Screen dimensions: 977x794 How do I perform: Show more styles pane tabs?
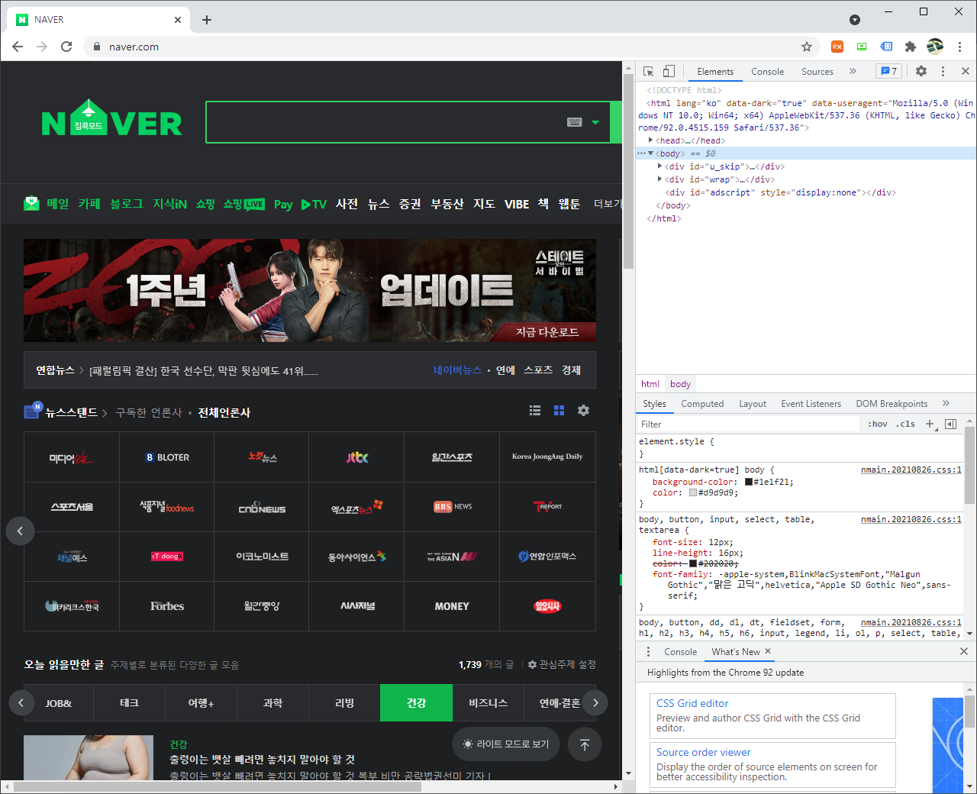pos(946,403)
